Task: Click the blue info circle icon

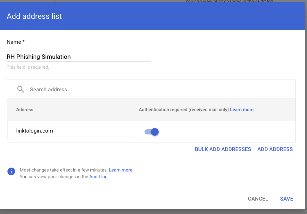Action: [x=11, y=172]
